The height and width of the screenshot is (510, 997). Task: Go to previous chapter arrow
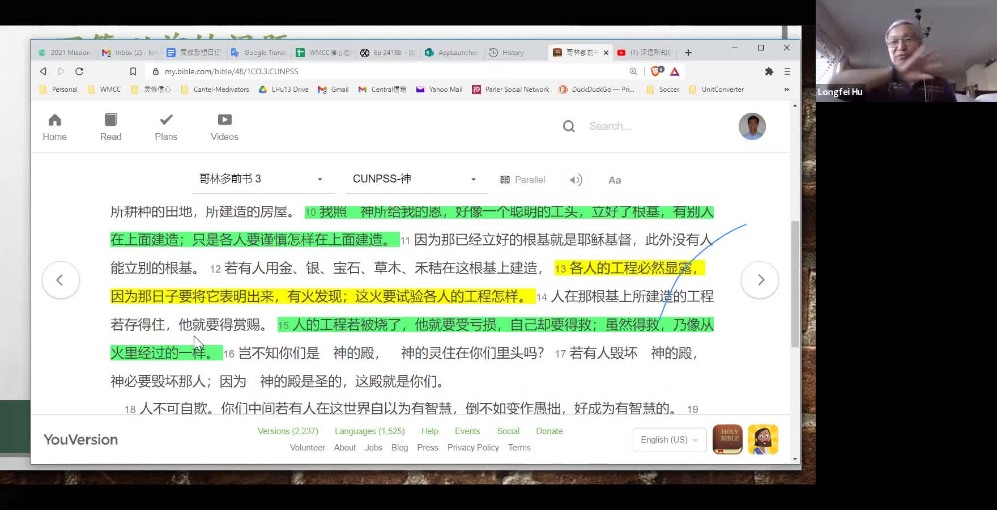point(61,280)
